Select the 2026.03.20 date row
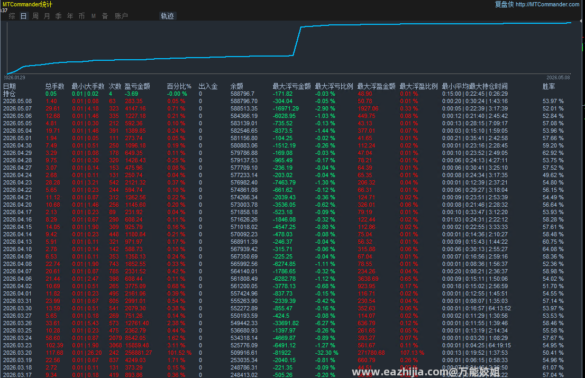Image resolution: width=585 pixels, height=378 pixels. pos(17,353)
